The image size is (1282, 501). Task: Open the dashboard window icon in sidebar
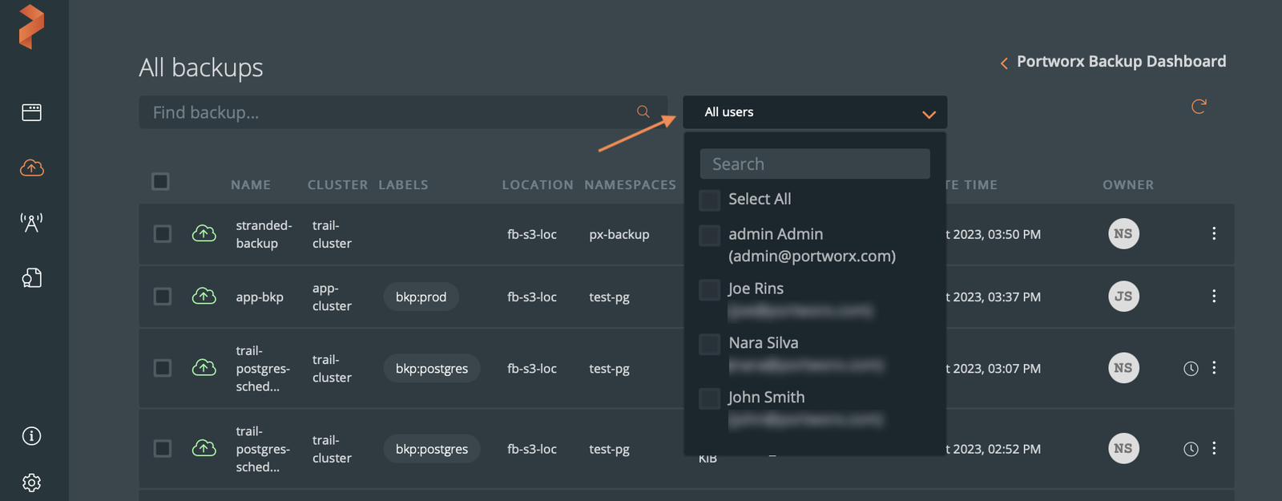[31, 112]
